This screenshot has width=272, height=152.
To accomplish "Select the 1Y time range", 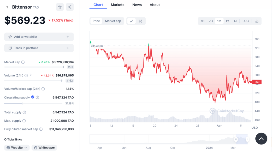I will pos(227,21).
